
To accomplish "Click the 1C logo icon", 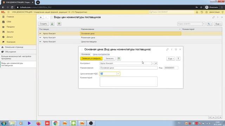I will (3, 12).
